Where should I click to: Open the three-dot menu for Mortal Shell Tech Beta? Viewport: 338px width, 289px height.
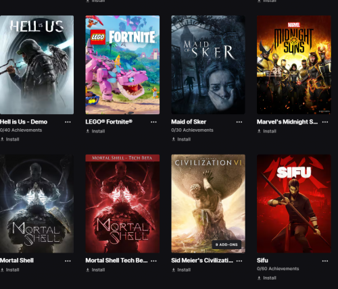pyautogui.click(x=153, y=261)
